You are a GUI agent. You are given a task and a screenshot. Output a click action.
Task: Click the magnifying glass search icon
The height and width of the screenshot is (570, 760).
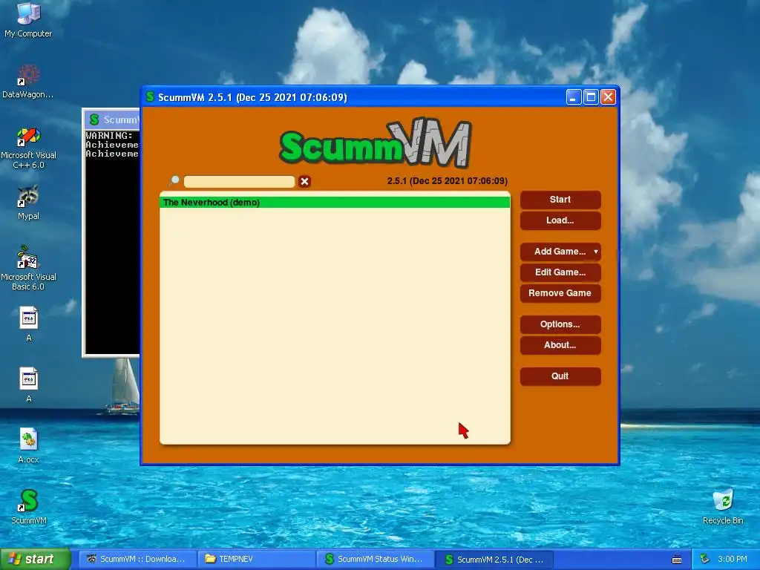tap(174, 181)
